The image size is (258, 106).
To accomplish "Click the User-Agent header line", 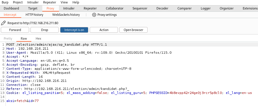I will pos(89,53).
